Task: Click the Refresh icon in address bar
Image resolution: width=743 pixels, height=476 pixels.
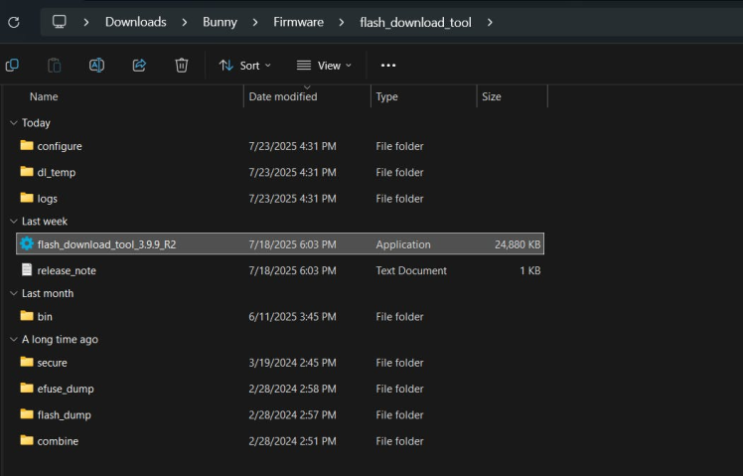Action: 14,22
